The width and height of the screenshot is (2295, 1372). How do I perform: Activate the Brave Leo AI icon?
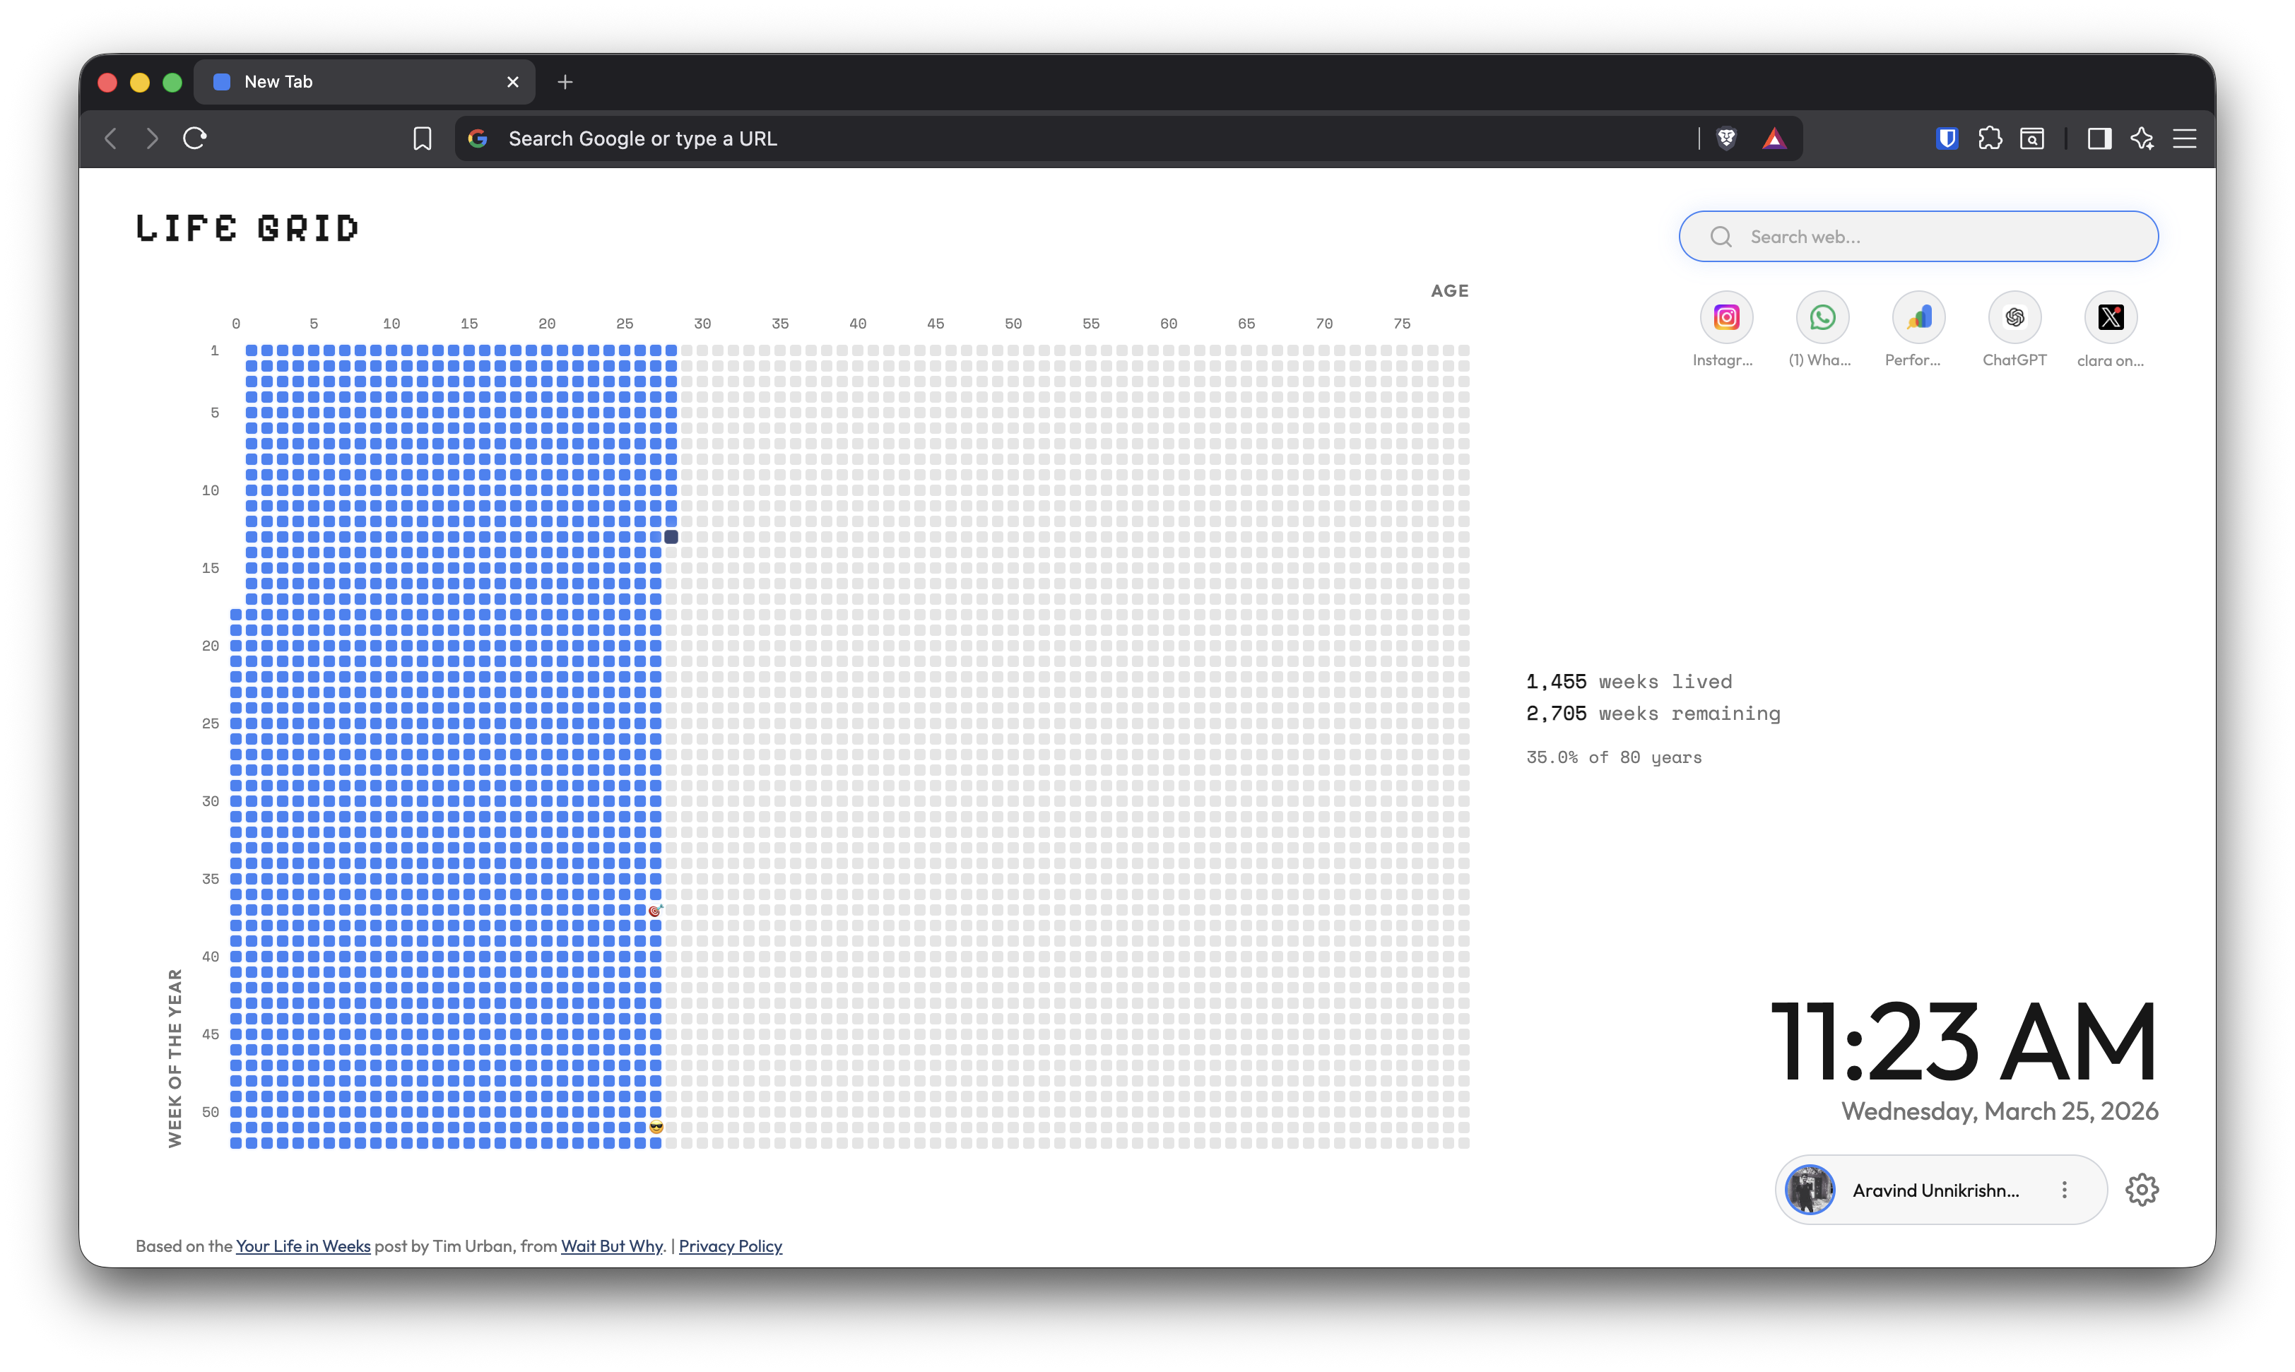coord(2142,138)
